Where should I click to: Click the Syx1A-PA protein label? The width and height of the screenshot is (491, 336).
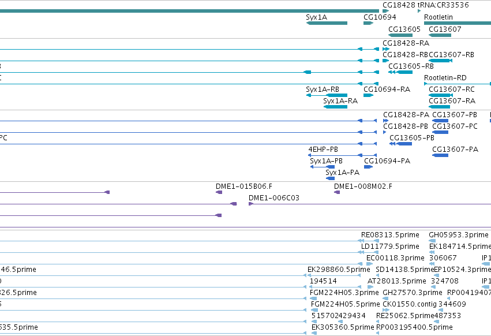coord(342,173)
